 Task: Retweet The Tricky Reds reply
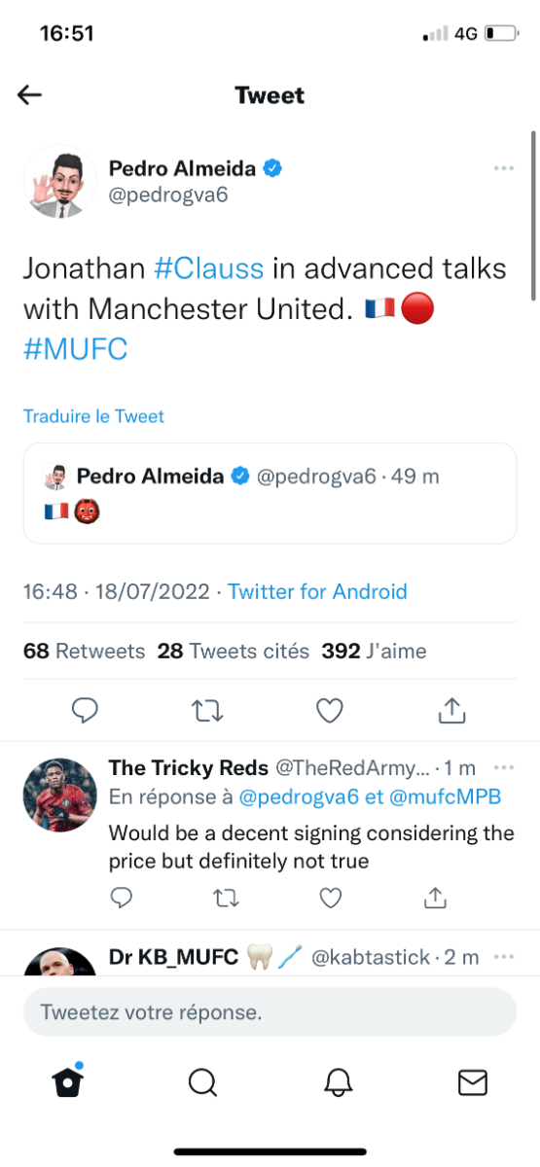[x=226, y=897]
